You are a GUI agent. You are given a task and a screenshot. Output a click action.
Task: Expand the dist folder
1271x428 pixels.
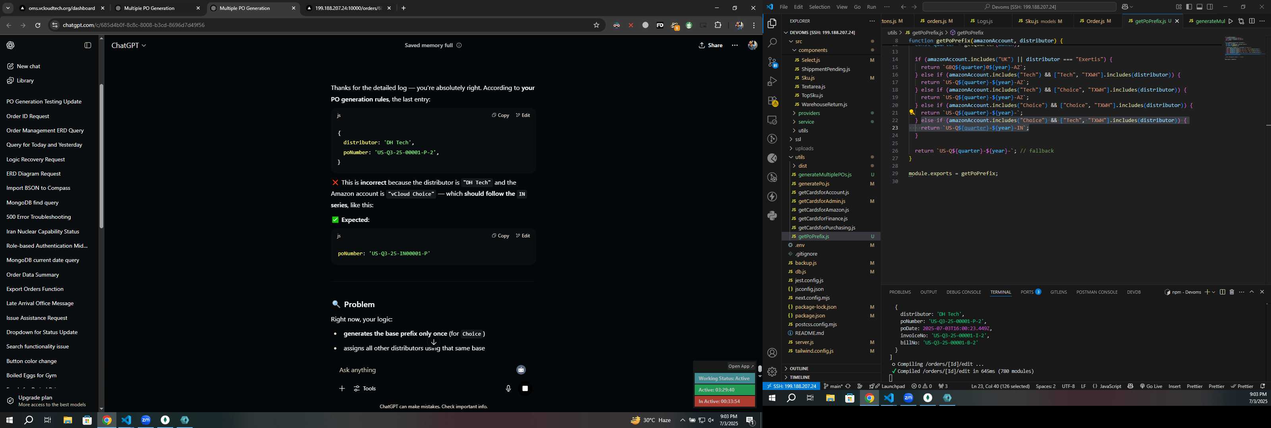(x=794, y=166)
